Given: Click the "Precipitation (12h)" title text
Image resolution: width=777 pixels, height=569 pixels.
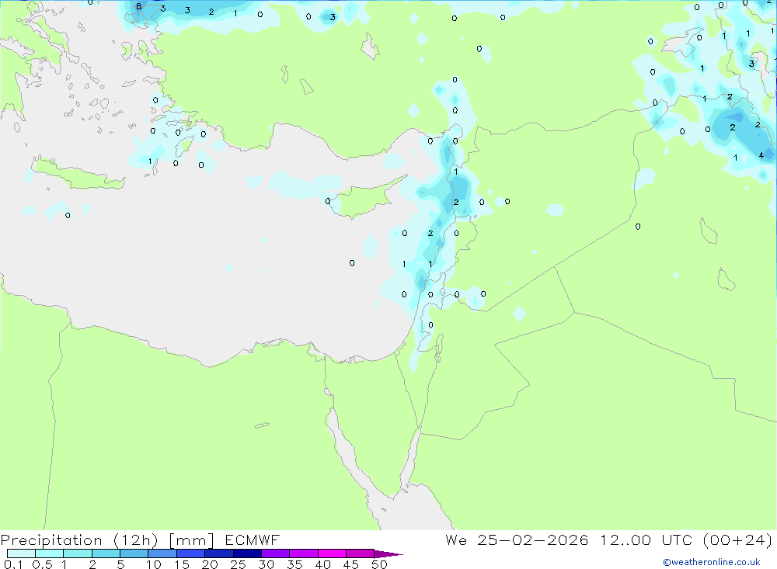Looking at the screenshot, I should point(79,540).
